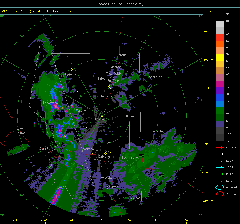
Task: Select the magenta 42 dBZ legend swatch
Action: point(220,84)
